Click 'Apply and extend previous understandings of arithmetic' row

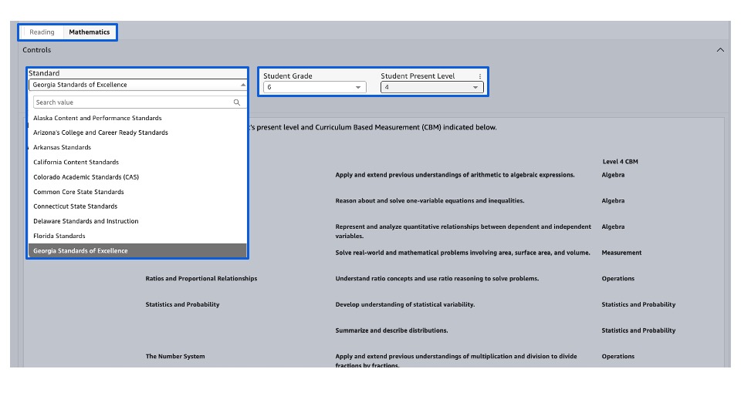pyautogui.click(x=455, y=175)
